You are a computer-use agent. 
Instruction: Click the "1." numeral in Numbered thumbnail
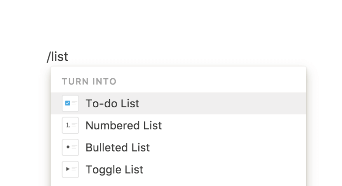pos(68,126)
